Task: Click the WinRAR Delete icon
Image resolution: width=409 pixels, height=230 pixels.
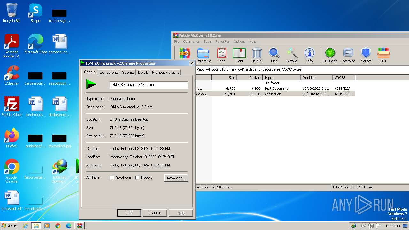Action: pos(257,55)
